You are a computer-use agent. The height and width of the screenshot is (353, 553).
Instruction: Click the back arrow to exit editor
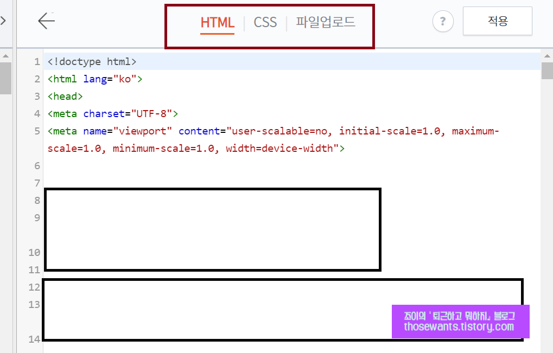(46, 21)
